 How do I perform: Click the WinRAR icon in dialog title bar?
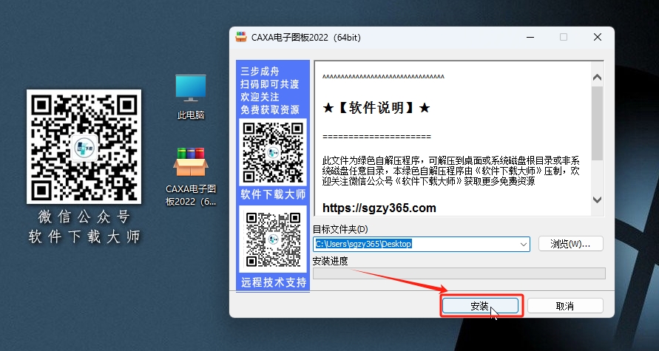click(x=241, y=37)
